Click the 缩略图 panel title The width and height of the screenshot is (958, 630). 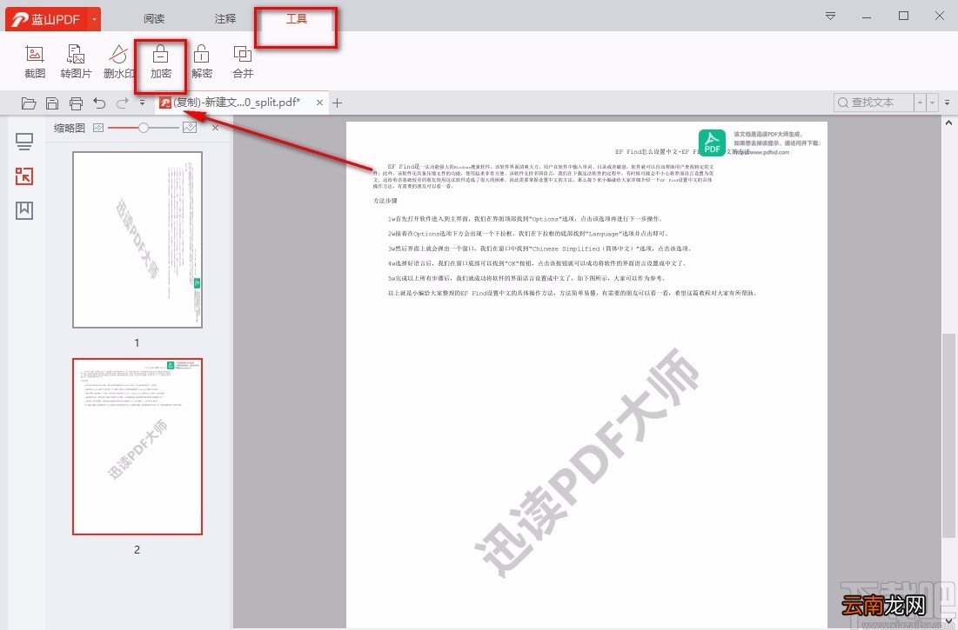pyautogui.click(x=69, y=128)
